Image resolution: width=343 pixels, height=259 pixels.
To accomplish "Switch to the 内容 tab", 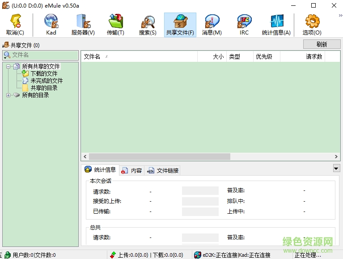I will tap(131, 170).
